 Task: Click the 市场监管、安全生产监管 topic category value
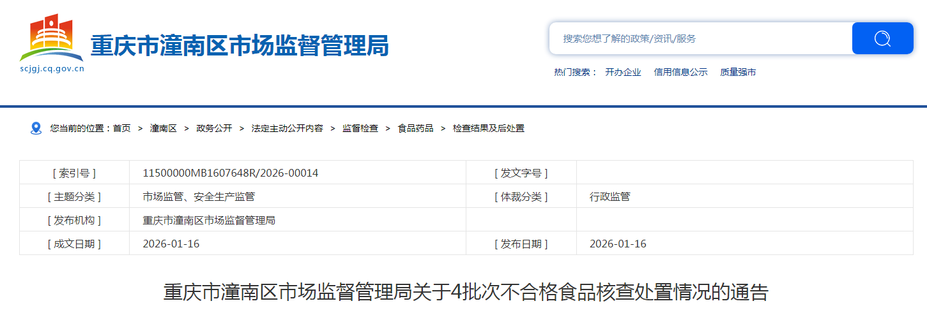click(x=199, y=196)
